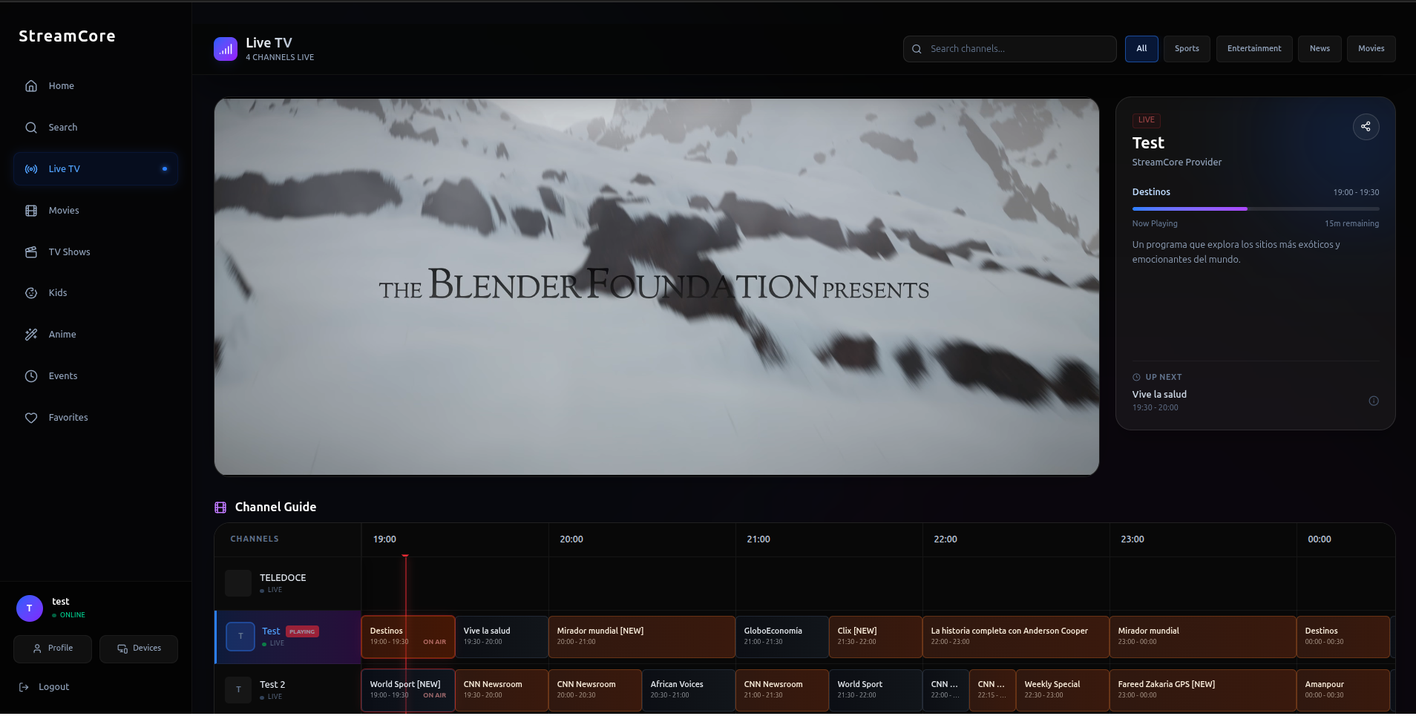Select the Anime sidebar icon

[x=30, y=334]
